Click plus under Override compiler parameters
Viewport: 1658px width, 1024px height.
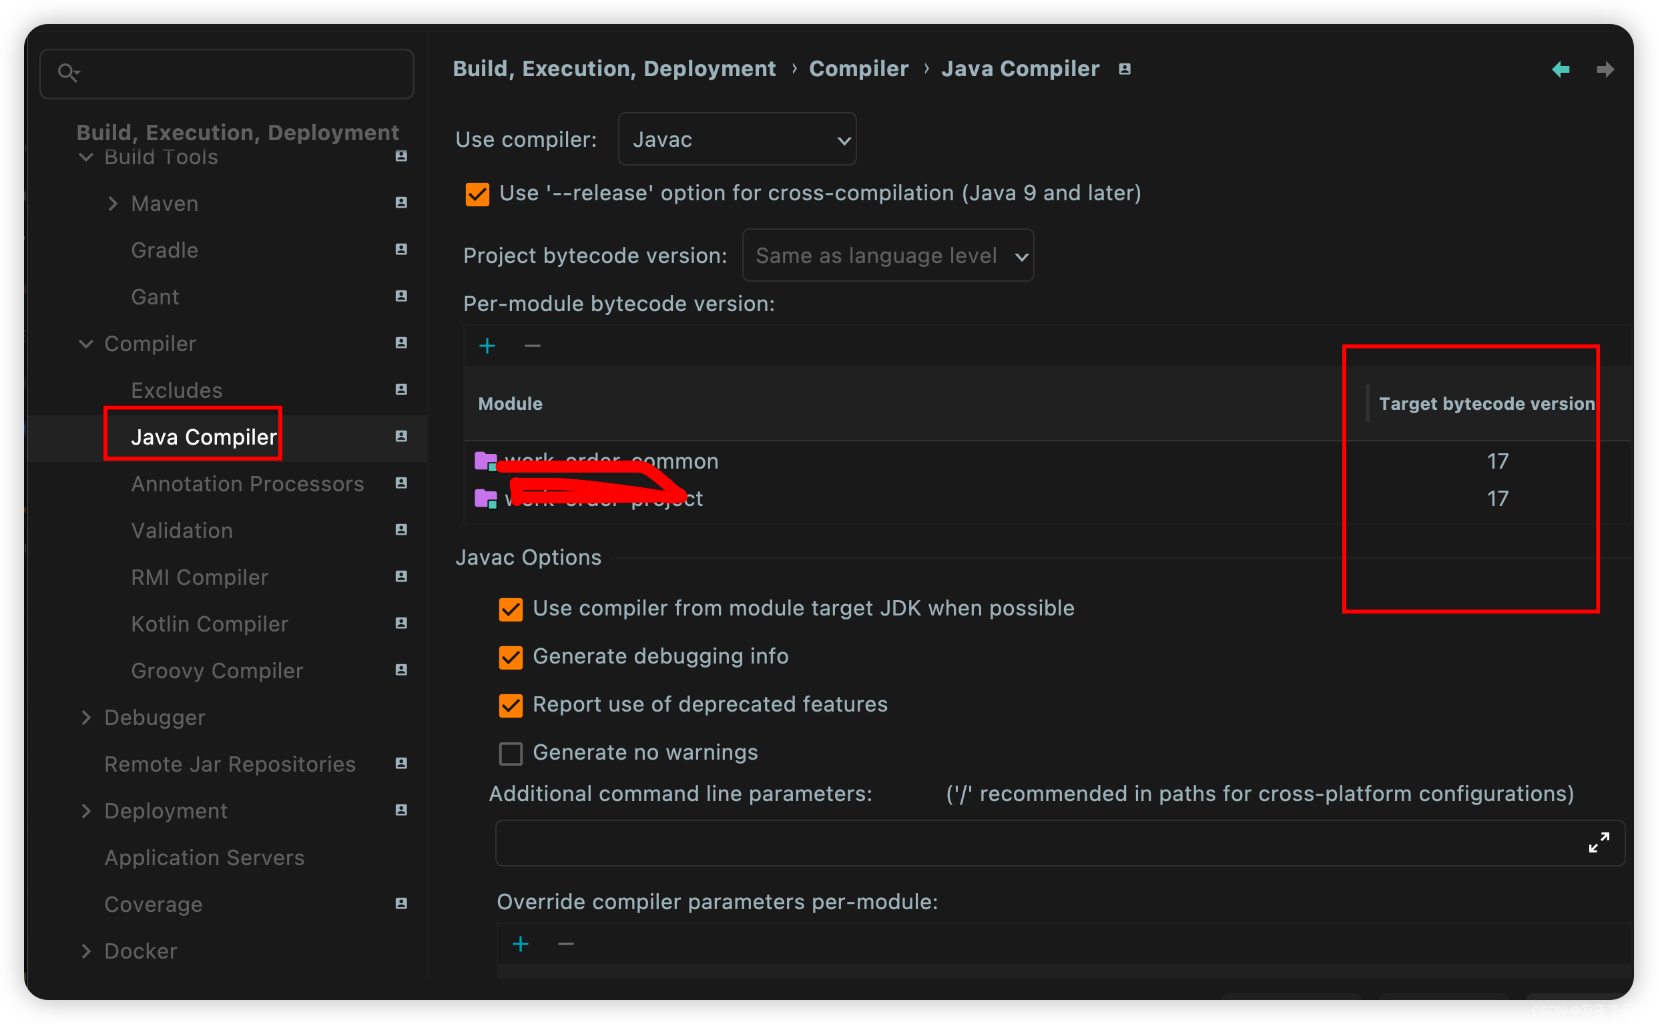[x=520, y=943]
